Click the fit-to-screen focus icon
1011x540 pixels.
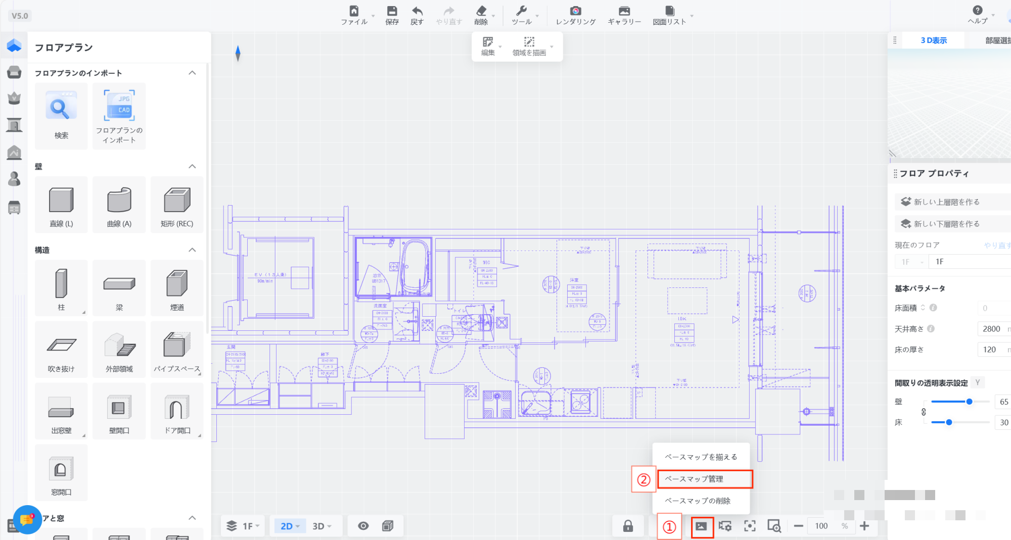(x=750, y=526)
